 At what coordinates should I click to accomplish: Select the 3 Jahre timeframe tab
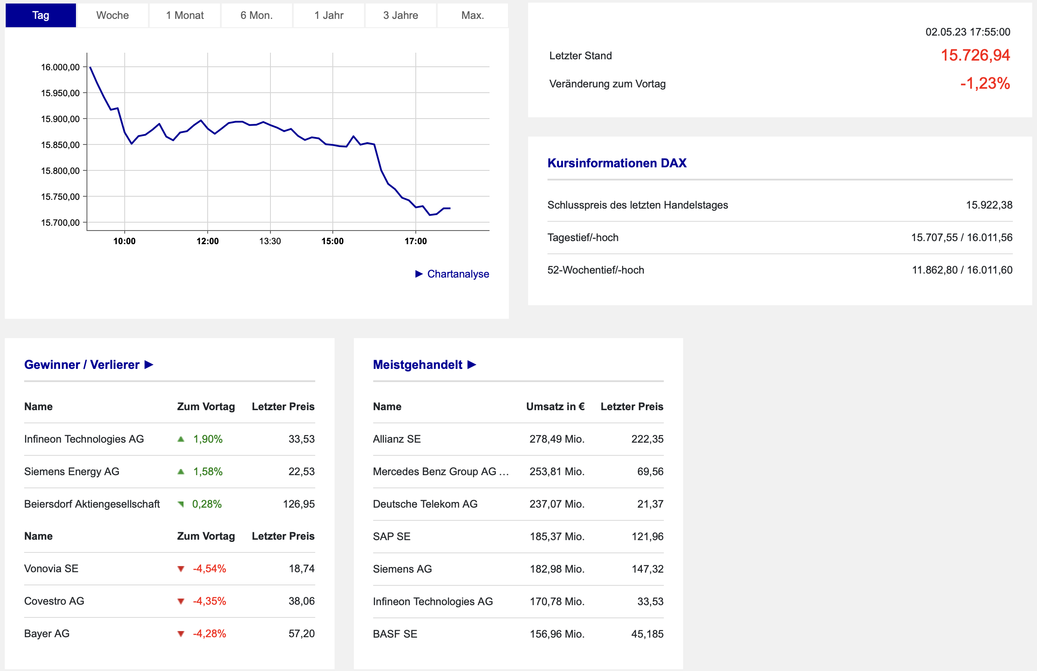(x=400, y=15)
